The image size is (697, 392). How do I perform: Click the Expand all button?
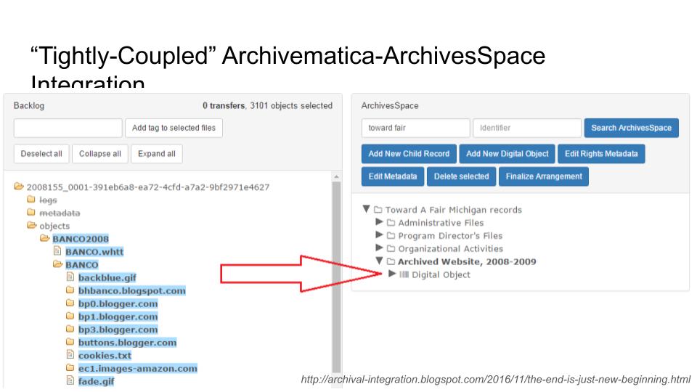click(x=157, y=154)
